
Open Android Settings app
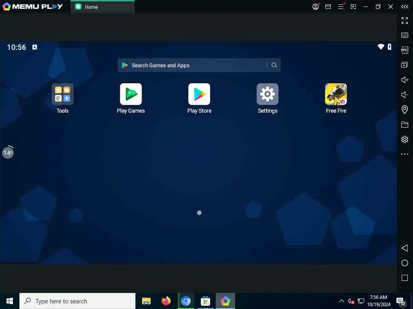coord(268,94)
